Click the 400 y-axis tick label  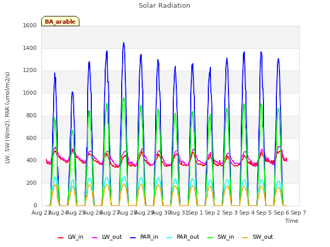(x=31, y=161)
